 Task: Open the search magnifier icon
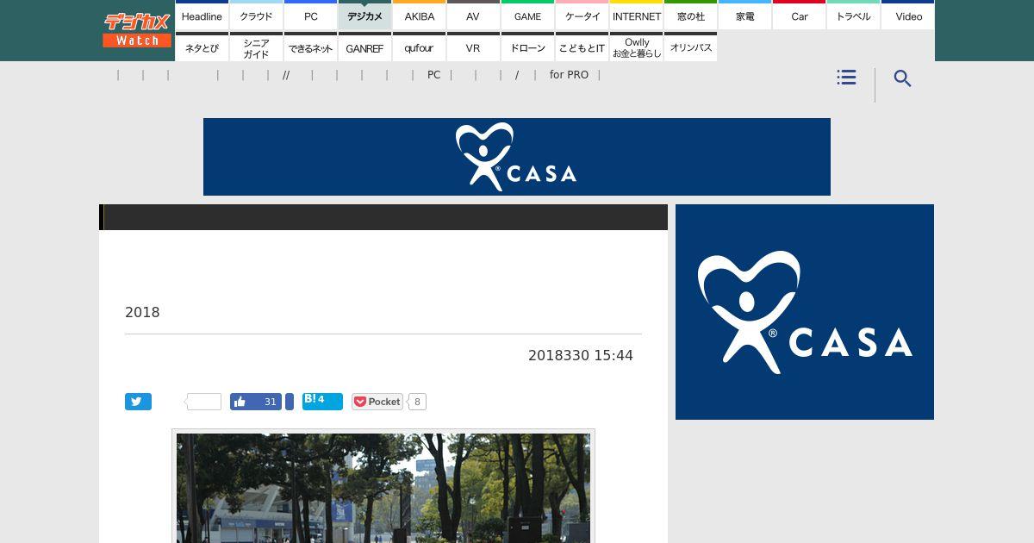pos(902,78)
